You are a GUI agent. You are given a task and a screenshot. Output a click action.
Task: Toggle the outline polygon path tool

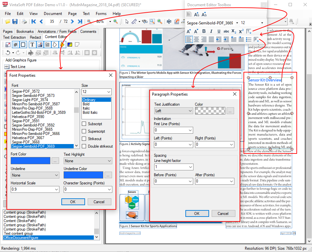[x=55, y=45]
